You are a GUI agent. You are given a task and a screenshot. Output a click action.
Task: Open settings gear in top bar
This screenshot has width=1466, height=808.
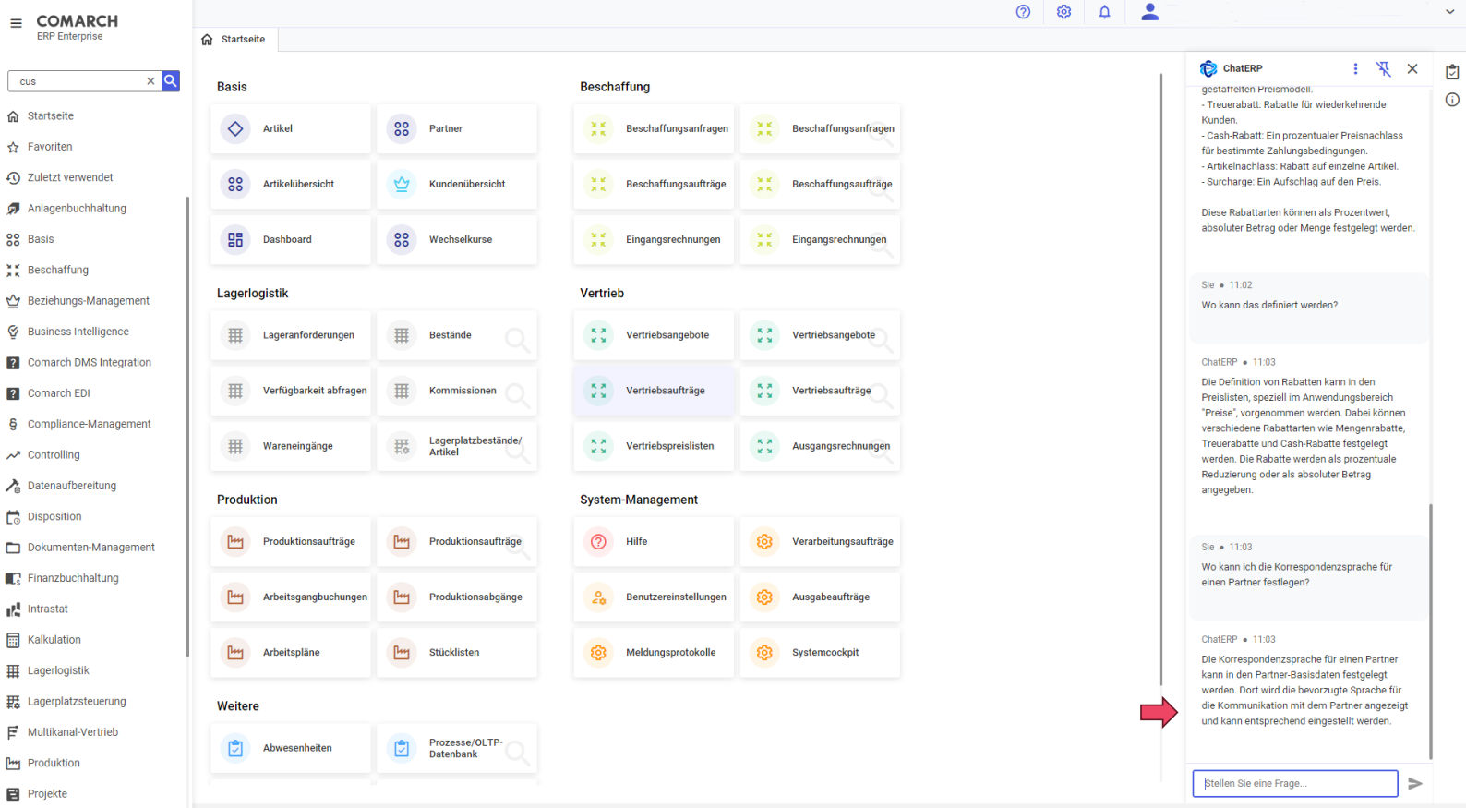[1063, 12]
